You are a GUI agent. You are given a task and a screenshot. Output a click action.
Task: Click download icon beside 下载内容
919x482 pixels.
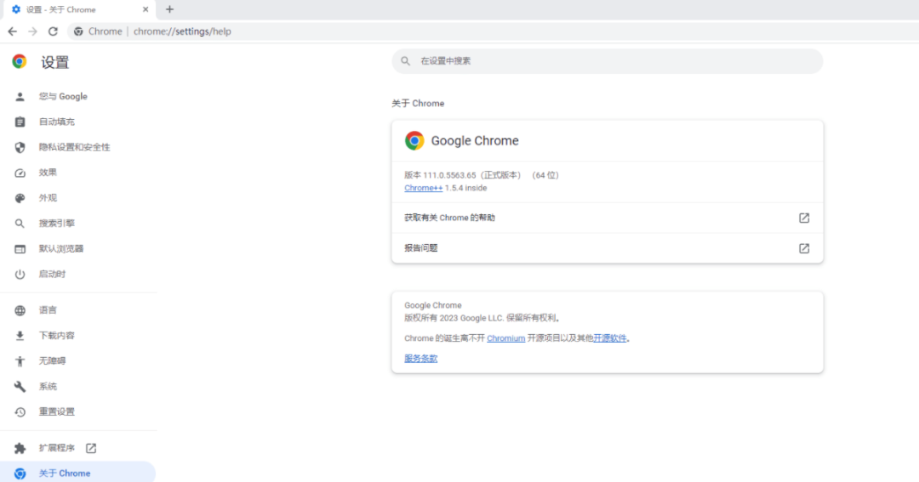tap(20, 336)
